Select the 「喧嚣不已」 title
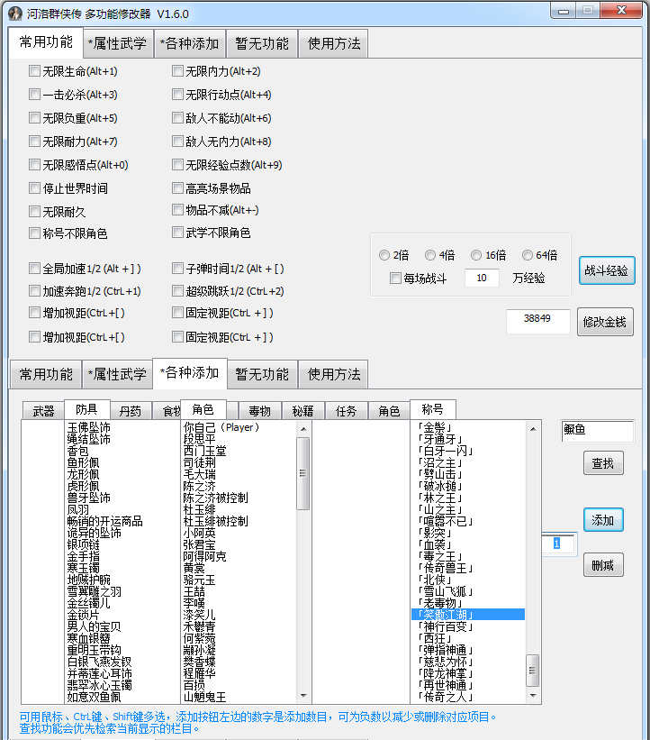 point(446,521)
